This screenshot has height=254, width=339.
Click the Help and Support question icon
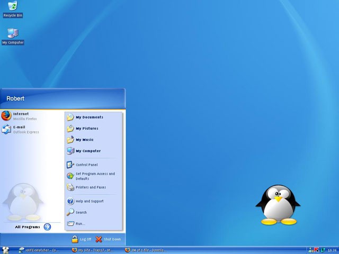pos(70,201)
